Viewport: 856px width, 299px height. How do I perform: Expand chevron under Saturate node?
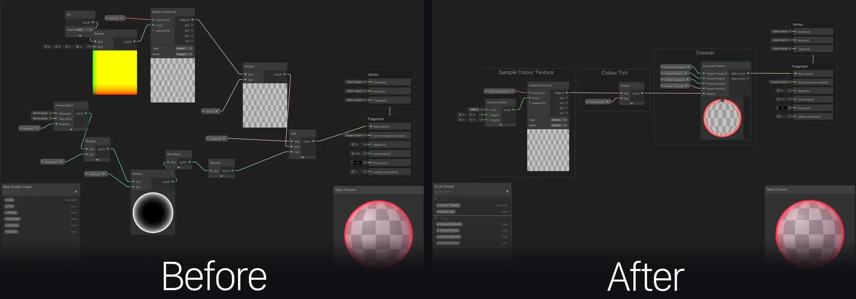(x=222, y=176)
